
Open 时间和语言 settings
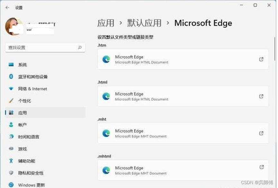[x=45, y=137]
